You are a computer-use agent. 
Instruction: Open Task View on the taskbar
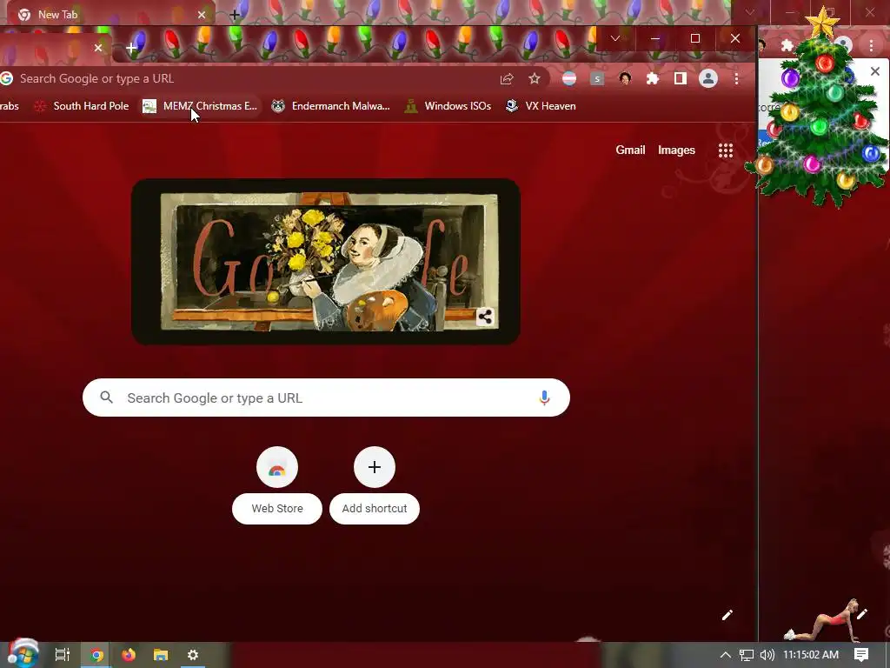(x=63, y=655)
